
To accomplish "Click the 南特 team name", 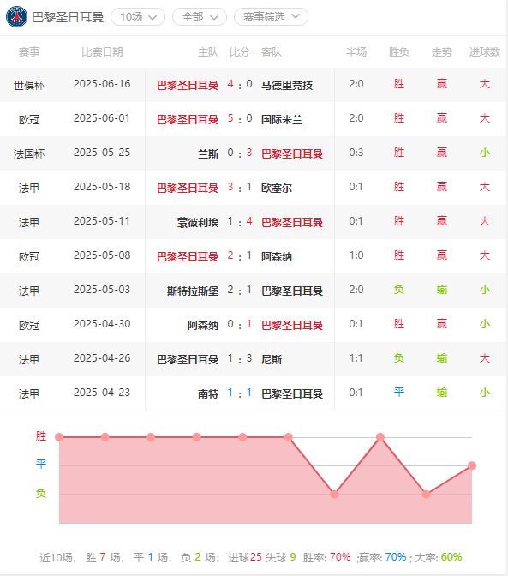I will [x=208, y=393].
